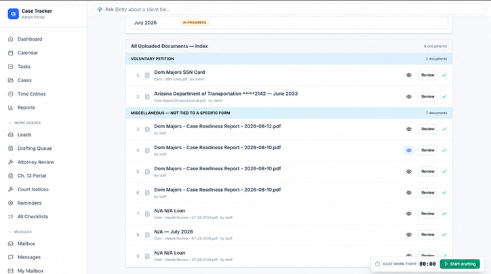Start drafting with the green timer button
Image resolution: width=491 pixels, height=274 pixels.
pyautogui.click(x=460, y=264)
